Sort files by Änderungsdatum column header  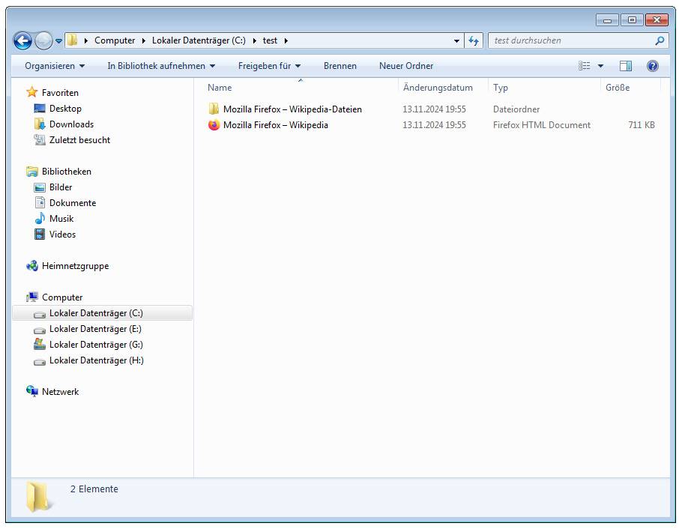pyautogui.click(x=438, y=88)
